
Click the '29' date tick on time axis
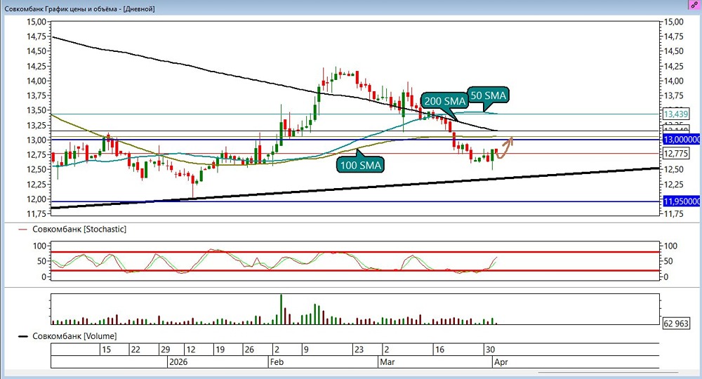click(165, 350)
